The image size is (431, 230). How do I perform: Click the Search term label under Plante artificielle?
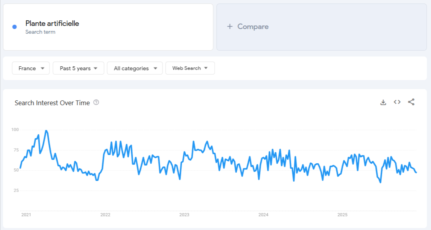point(40,32)
